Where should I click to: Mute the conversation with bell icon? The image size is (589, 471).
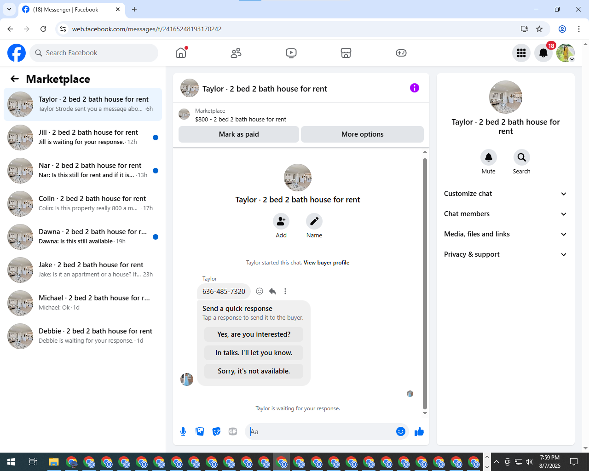point(489,157)
